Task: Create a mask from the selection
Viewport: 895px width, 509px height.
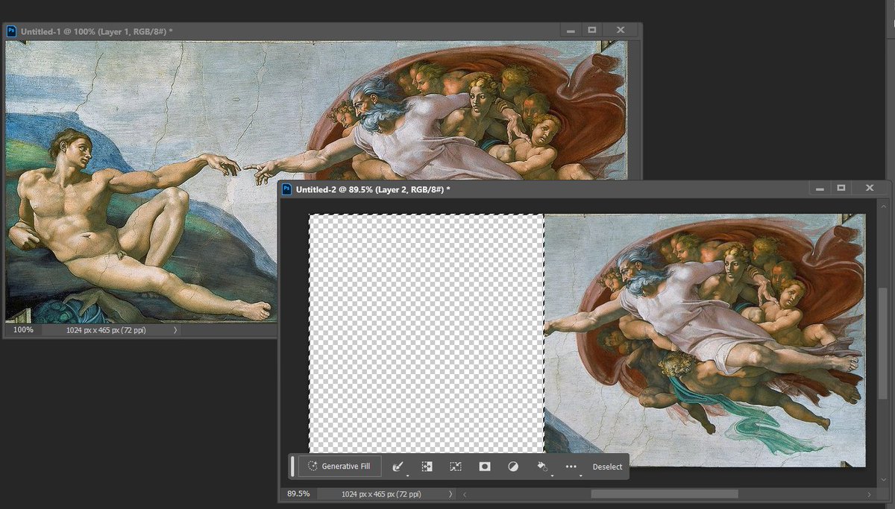Action: point(485,467)
